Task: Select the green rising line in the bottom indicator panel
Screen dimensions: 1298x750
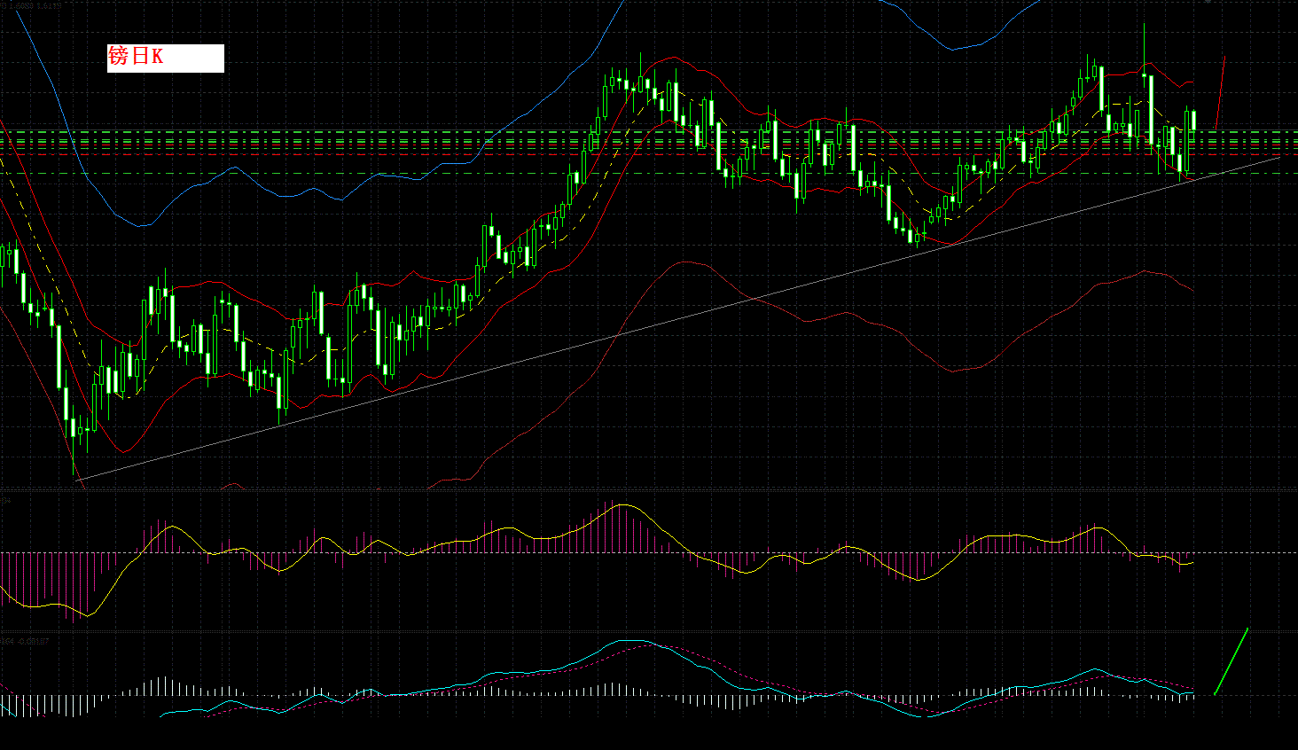Action: [1232, 661]
